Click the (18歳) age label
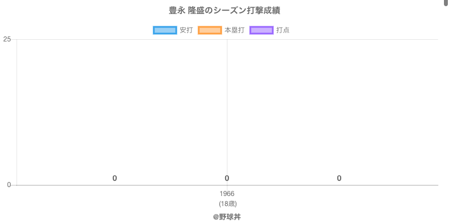Viewport: 449px width, 224px height. click(227, 203)
